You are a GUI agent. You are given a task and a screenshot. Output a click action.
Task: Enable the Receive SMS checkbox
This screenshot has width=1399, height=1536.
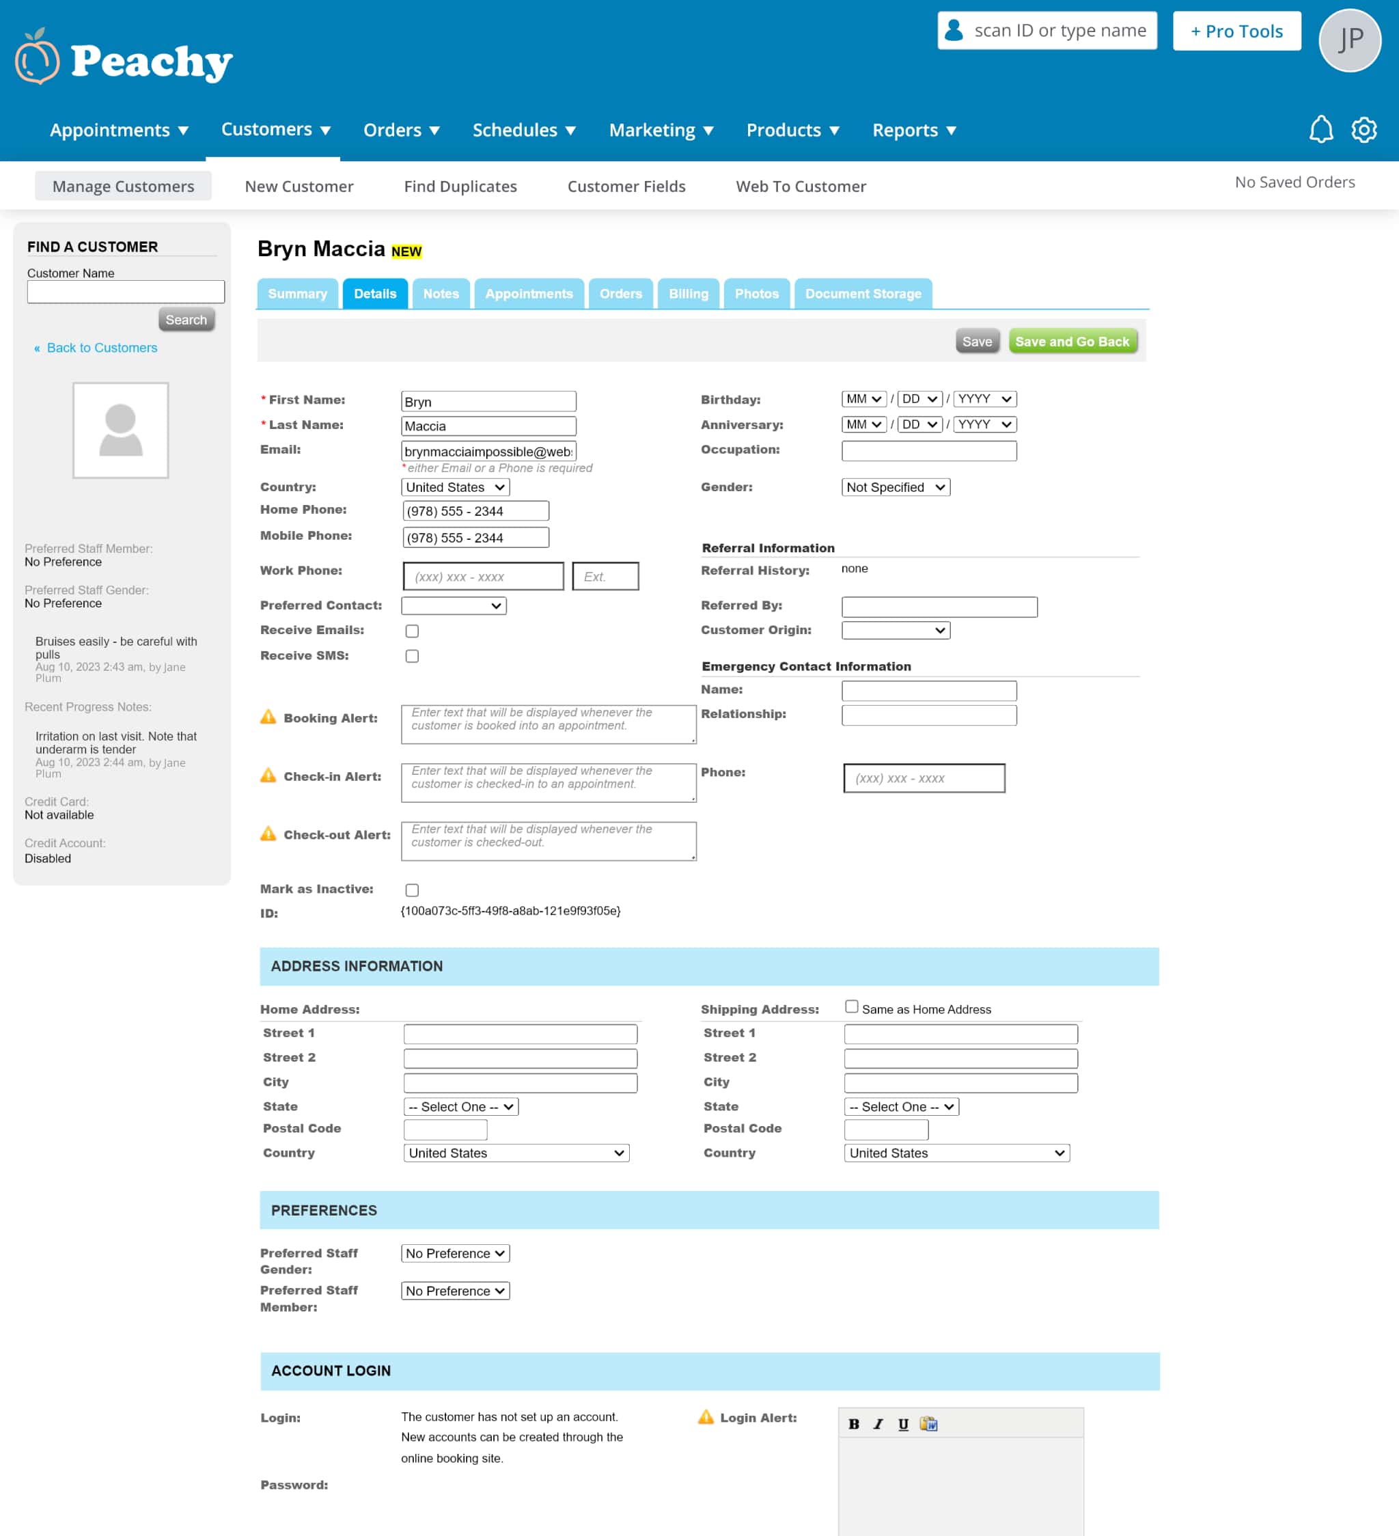tap(412, 656)
